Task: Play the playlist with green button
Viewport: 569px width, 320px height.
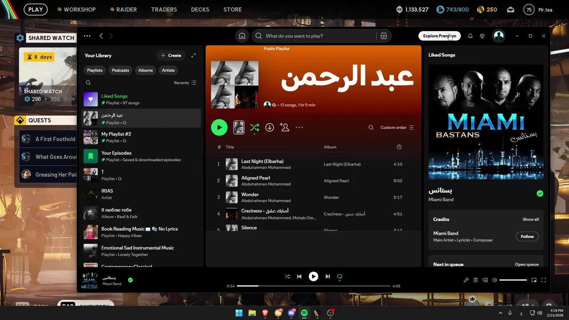Action: click(x=219, y=128)
